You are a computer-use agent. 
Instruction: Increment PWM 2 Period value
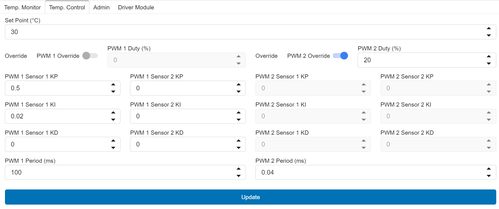489,169
